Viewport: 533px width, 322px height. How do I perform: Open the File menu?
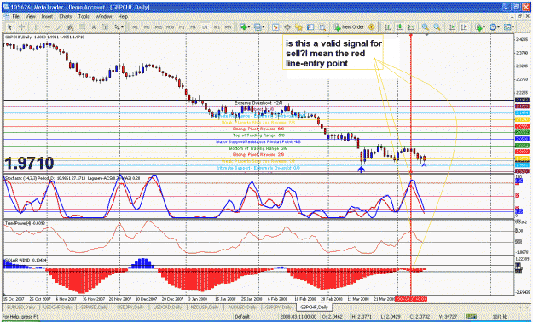tap(16, 16)
